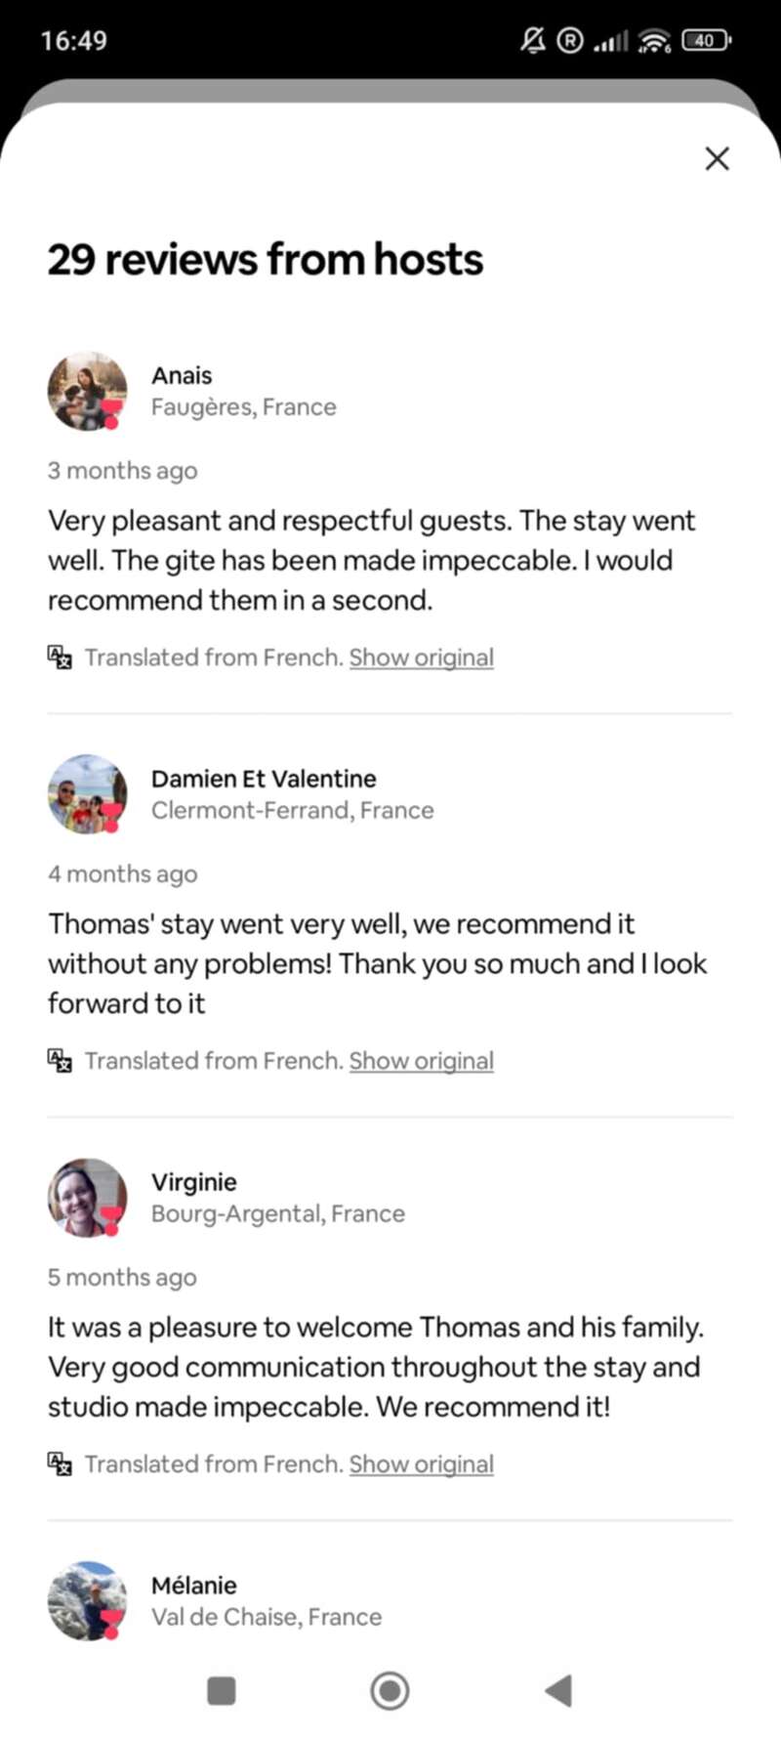
Task: Tap the muted notifications bell icon
Action: (532, 41)
